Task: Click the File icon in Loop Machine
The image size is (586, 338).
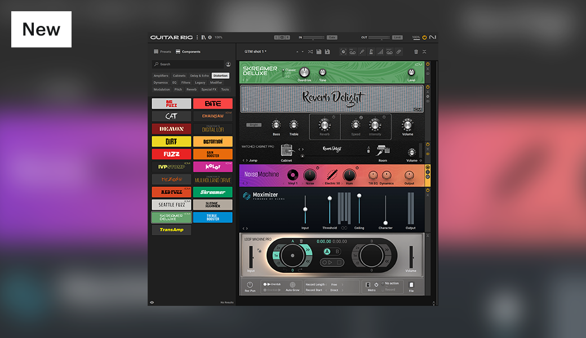Action: [411, 285]
